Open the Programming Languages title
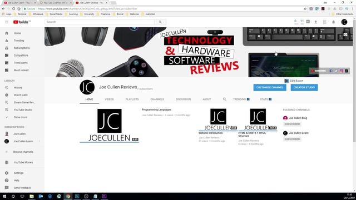Screen dimensions: 356x200 156,110
